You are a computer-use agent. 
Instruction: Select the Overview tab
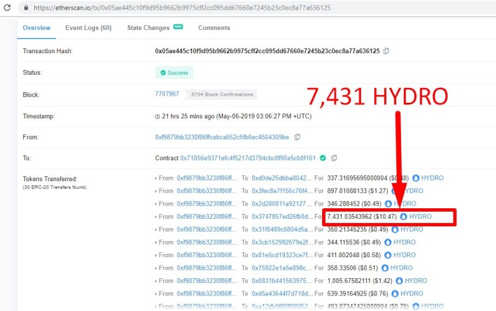click(38, 28)
